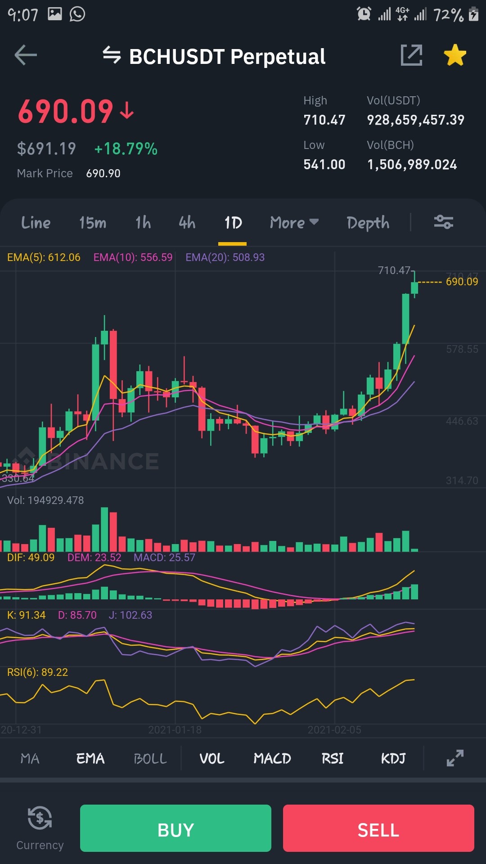The width and height of the screenshot is (486, 864).
Task: Open chart settings sliders icon
Action: click(443, 222)
